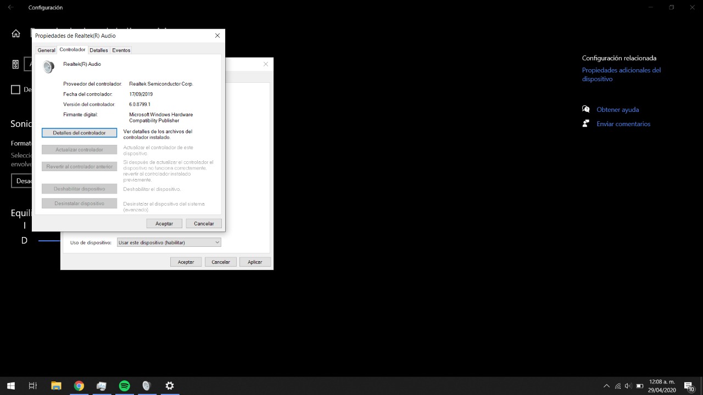Click Microsoft Windows Hardware Compatibility Publisher text
Image resolution: width=703 pixels, height=395 pixels.
pyautogui.click(x=161, y=117)
